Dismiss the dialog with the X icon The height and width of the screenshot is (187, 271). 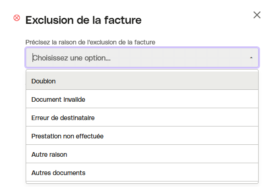(x=257, y=15)
